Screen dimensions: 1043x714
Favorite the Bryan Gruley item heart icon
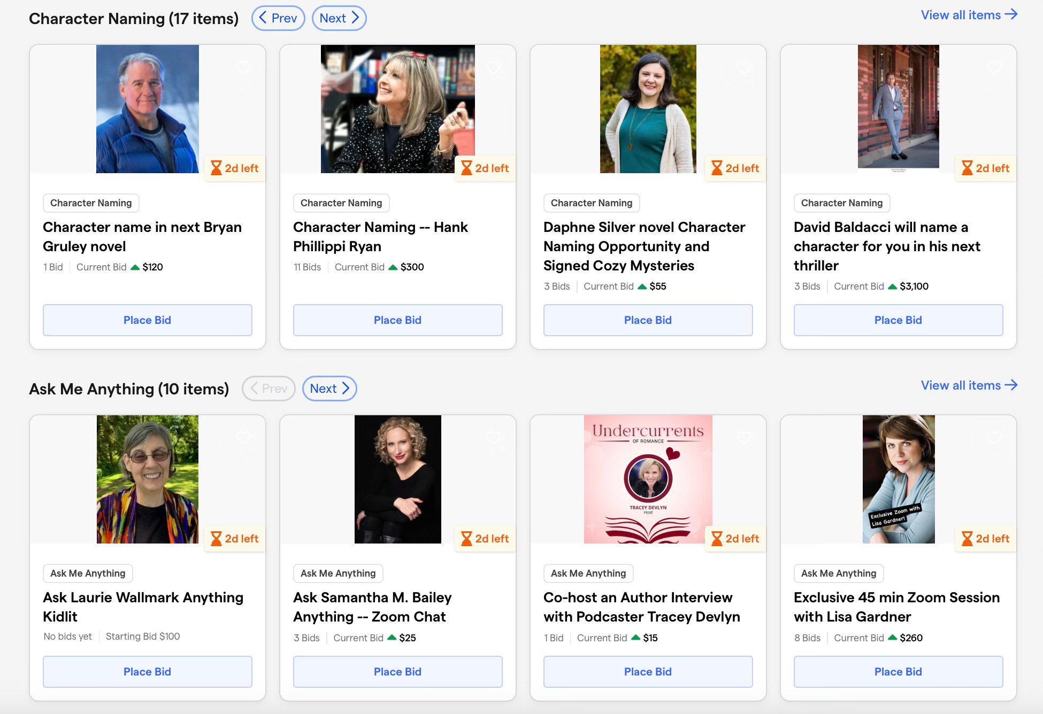243,67
